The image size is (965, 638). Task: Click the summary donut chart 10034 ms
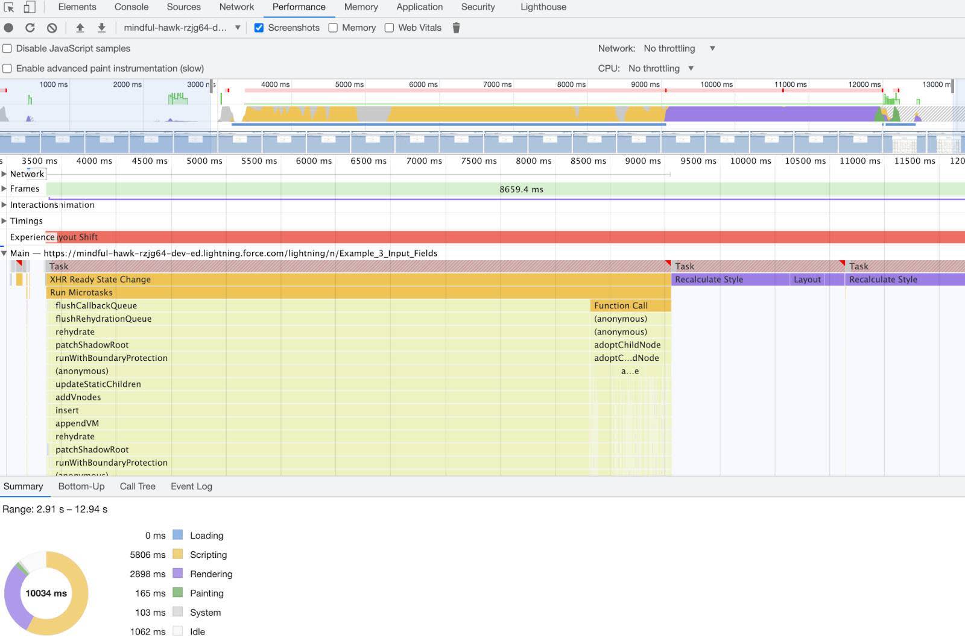click(46, 593)
